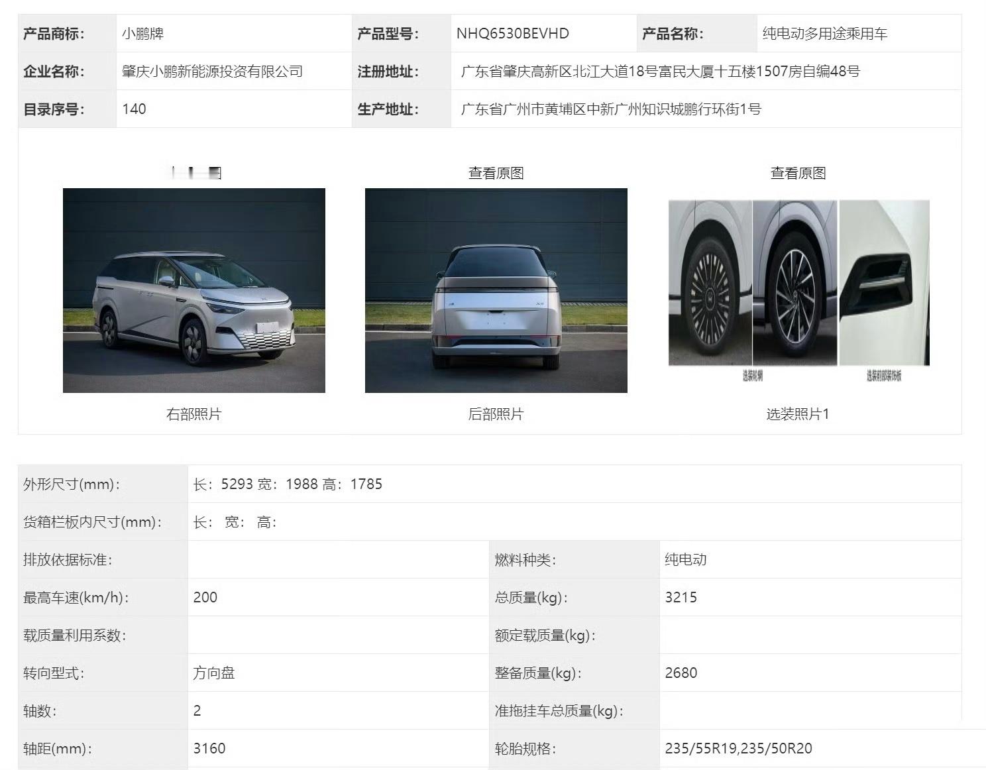Image resolution: width=986 pixels, height=770 pixels.
Task: Select the brand value 小鹏牌
Action: click(x=143, y=33)
